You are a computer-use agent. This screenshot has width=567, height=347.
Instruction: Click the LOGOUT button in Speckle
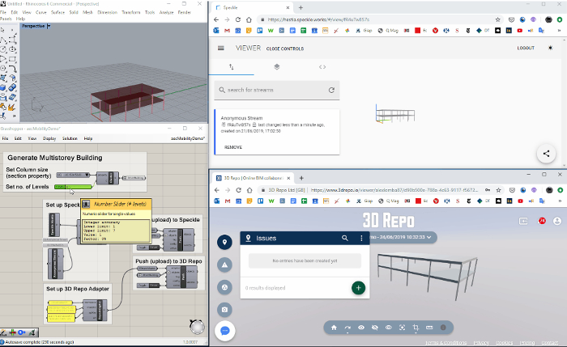coord(526,49)
